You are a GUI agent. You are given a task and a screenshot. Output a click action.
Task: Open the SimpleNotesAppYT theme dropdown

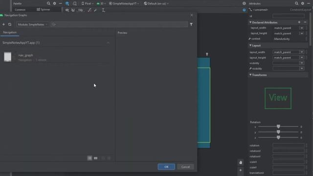pyautogui.click(x=124, y=3)
